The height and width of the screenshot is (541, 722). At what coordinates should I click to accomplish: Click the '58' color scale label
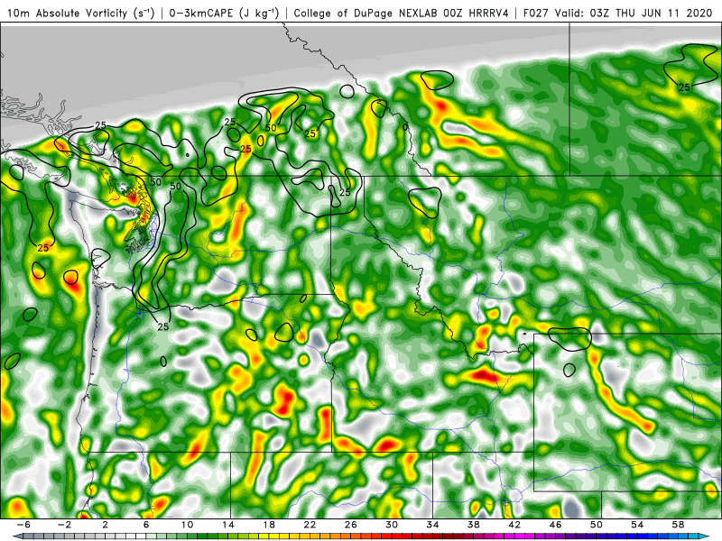(x=679, y=525)
